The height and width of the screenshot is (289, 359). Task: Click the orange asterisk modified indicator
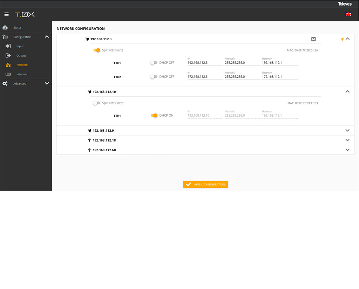pos(342,39)
